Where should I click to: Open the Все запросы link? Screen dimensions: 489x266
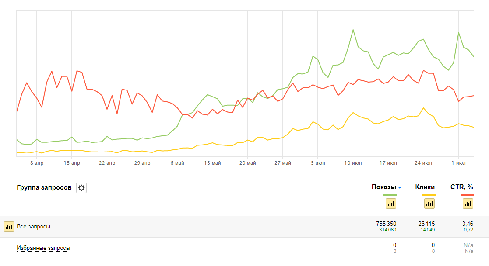[34, 227]
